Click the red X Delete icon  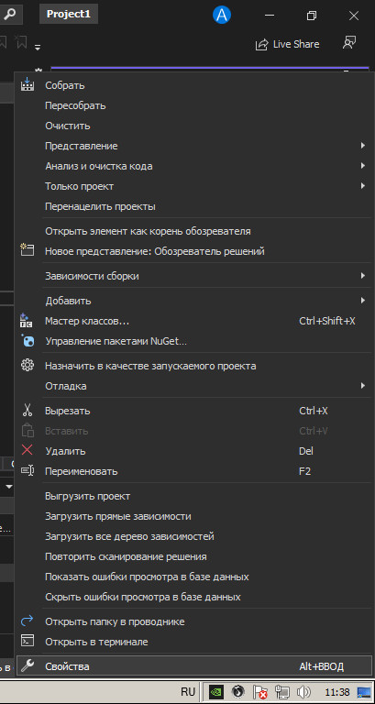[x=28, y=450]
